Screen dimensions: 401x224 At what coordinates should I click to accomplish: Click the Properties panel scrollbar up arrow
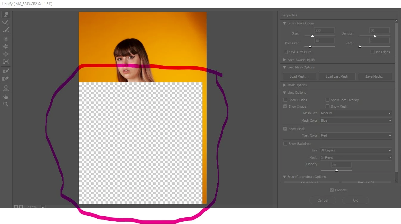tap(396, 21)
